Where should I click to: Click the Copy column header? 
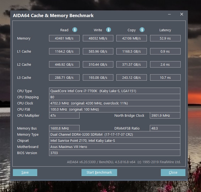(x=132, y=30)
